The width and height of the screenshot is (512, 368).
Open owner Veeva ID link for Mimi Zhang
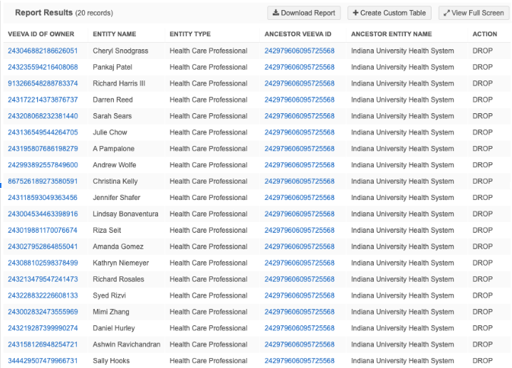43,312
